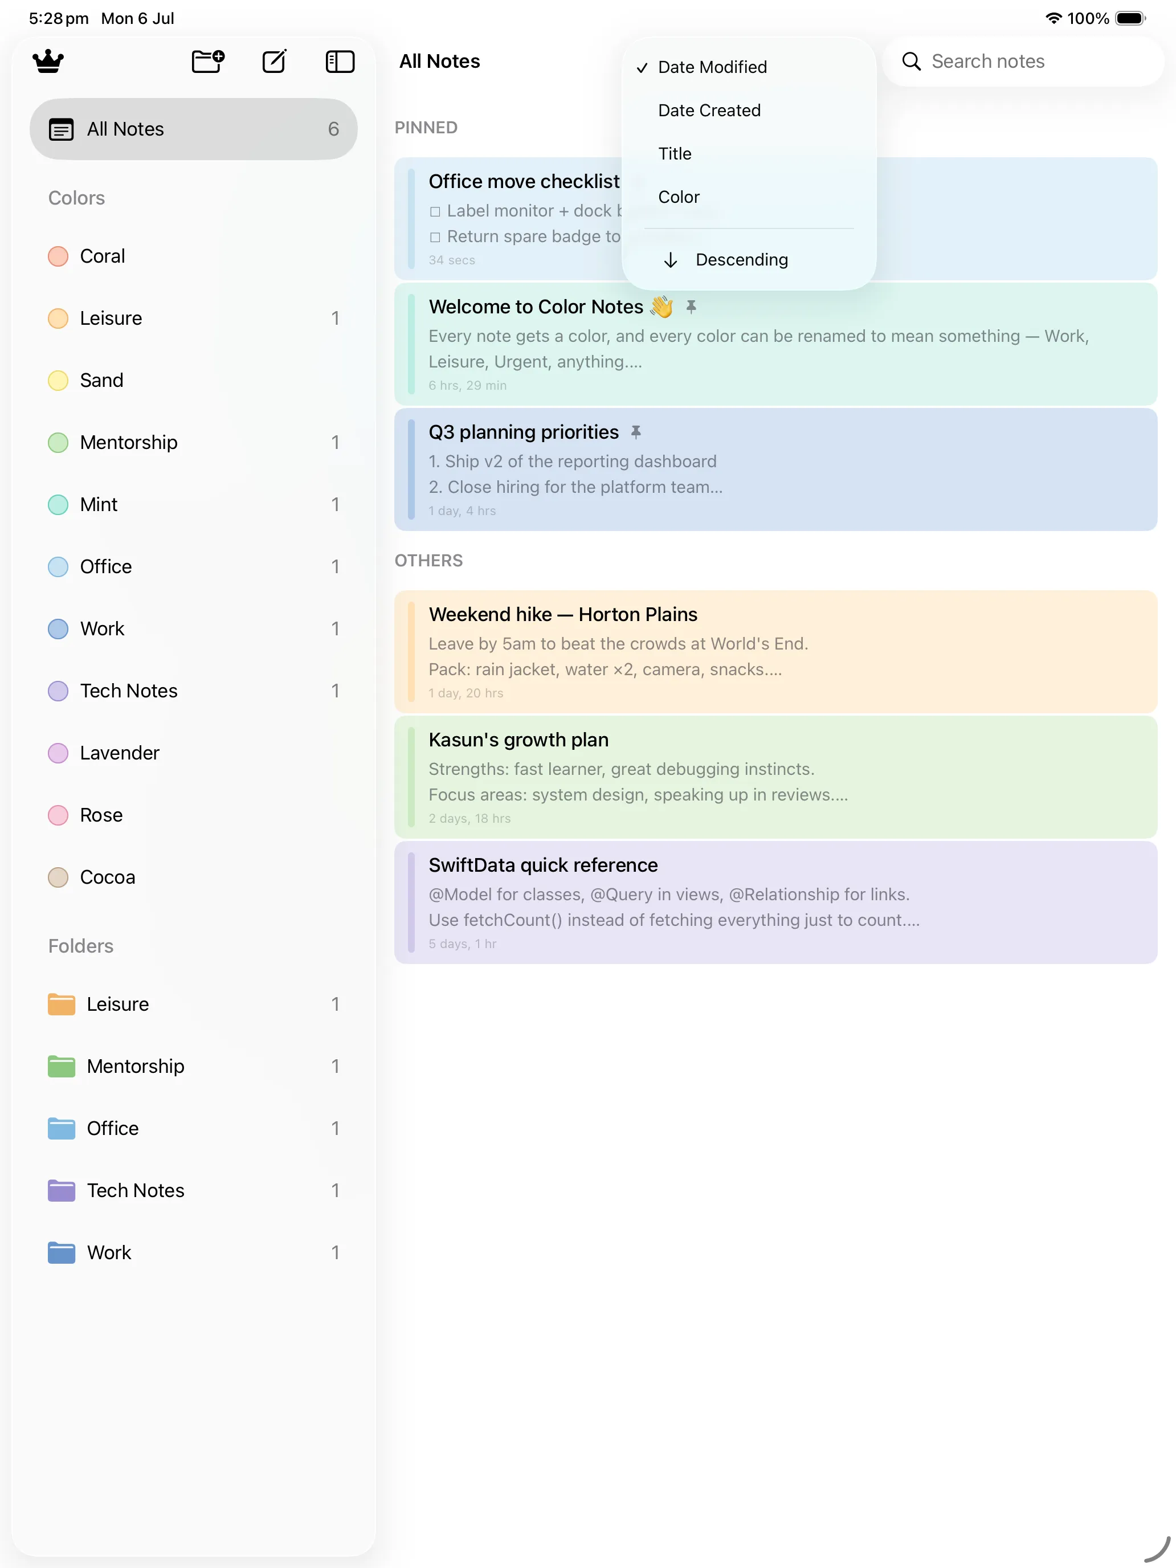
Task: Select the Lavender color filter
Action: 194,753
